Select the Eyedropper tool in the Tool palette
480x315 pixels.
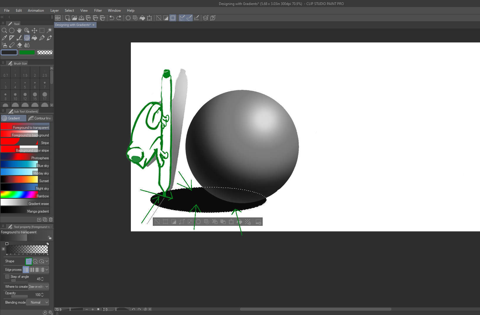[4, 38]
